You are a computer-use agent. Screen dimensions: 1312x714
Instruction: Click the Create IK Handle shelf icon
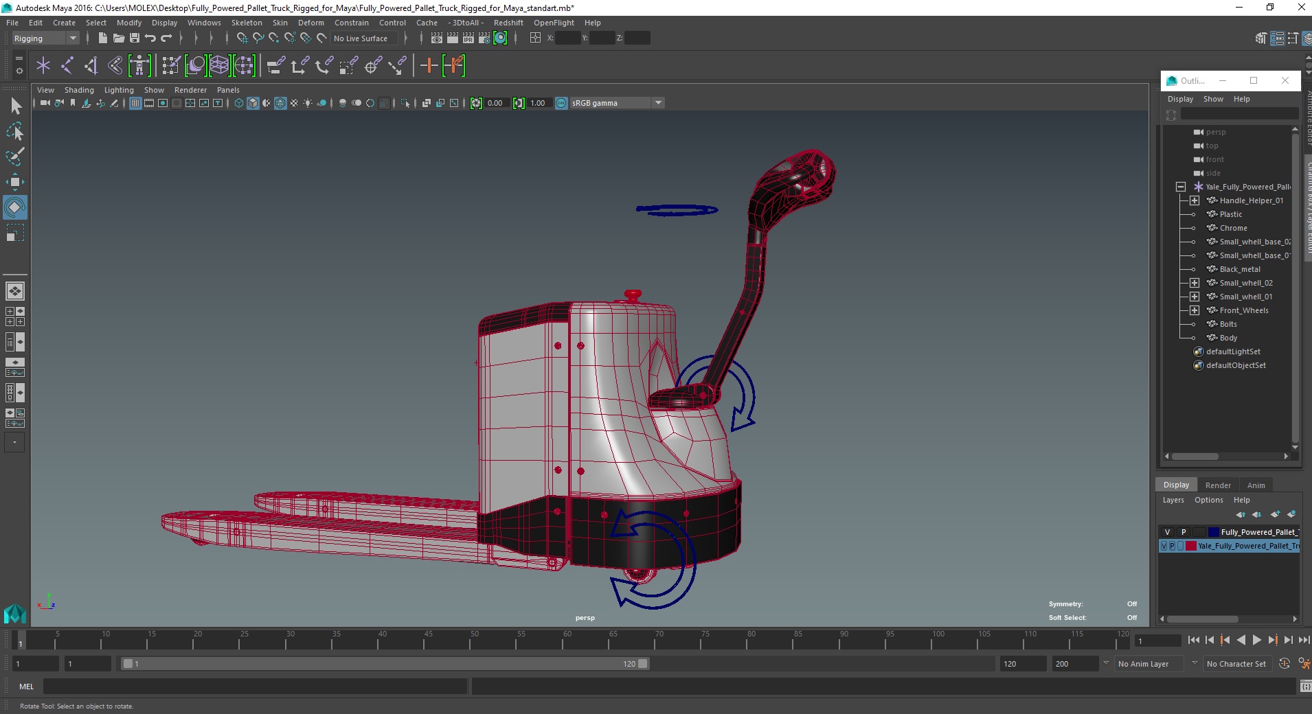tap(91, 66)
